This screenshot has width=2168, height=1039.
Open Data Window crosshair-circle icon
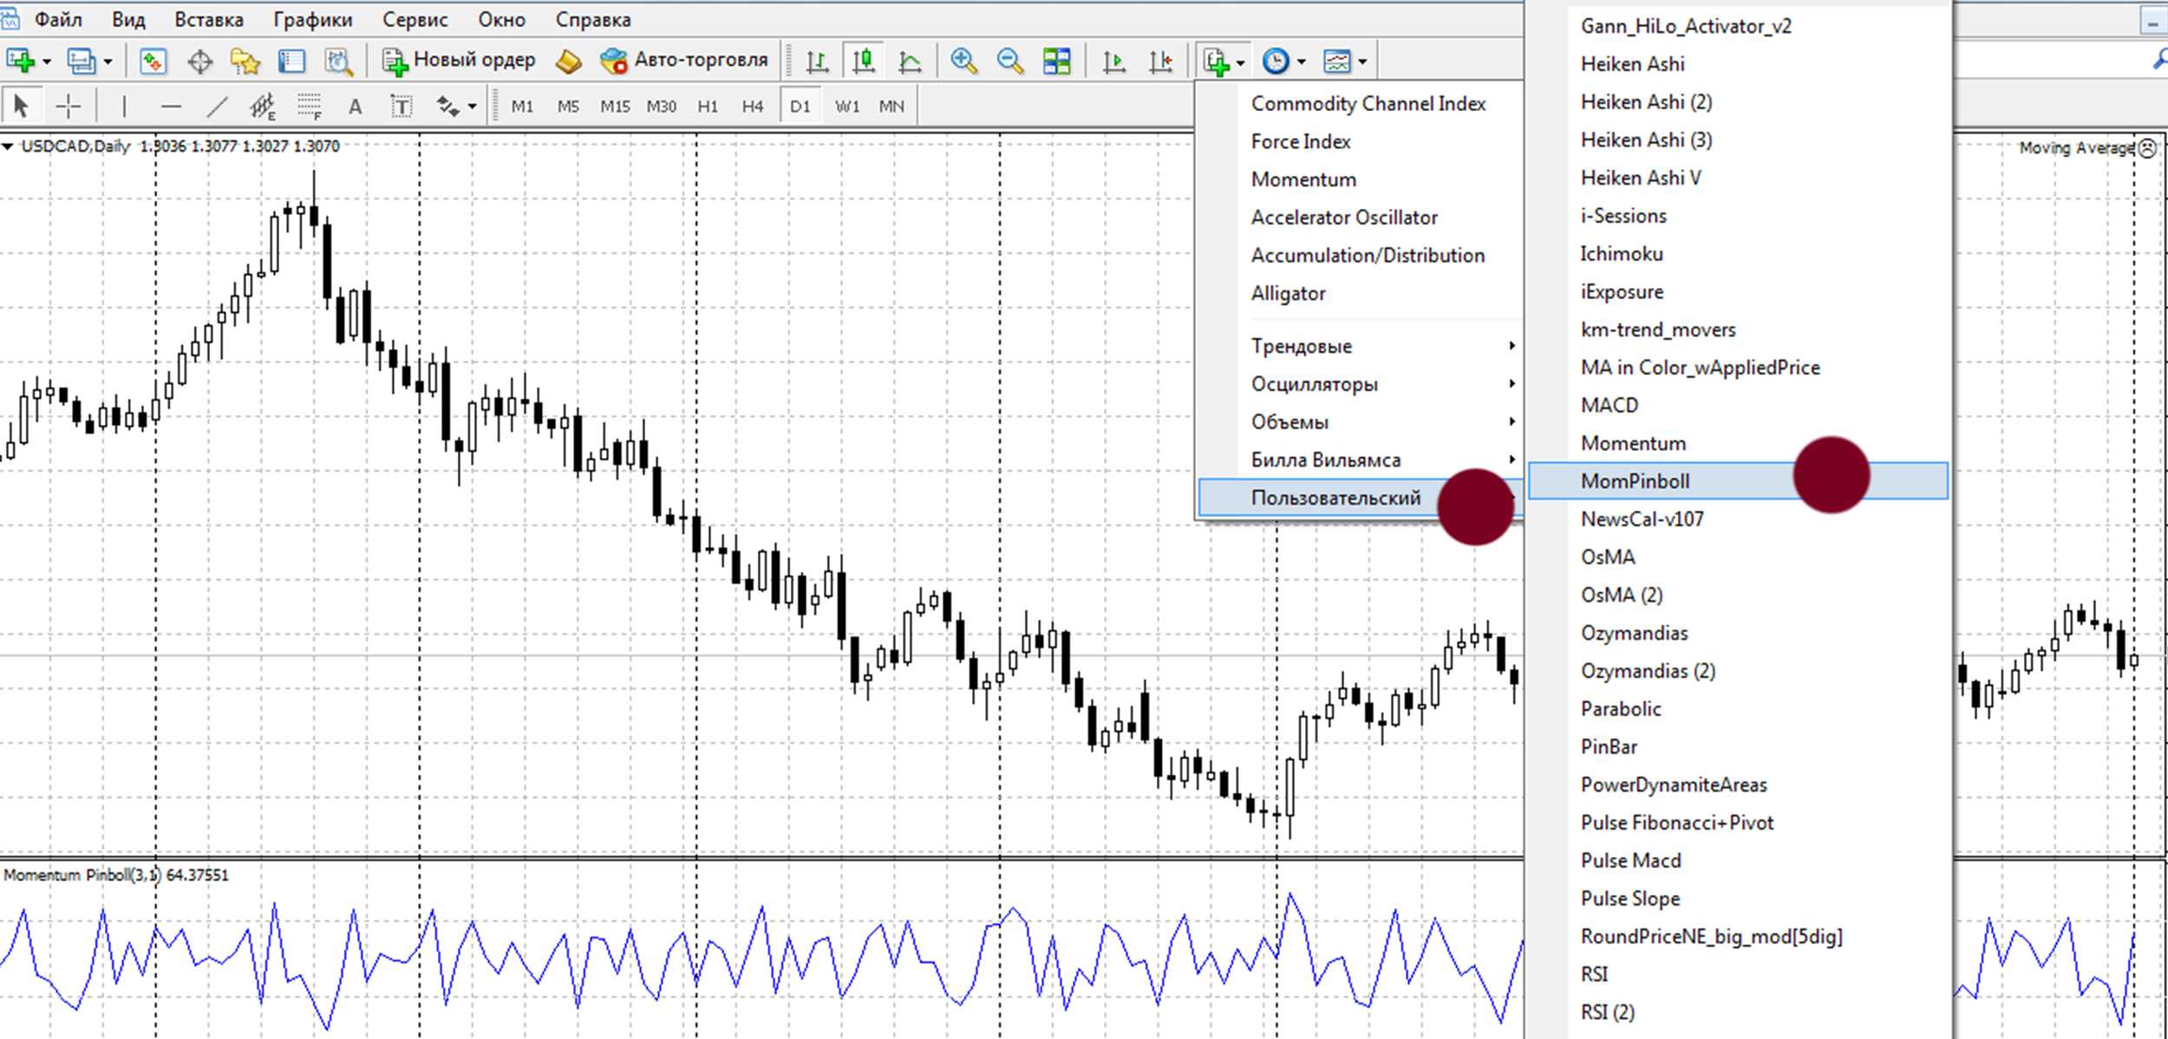pyautogui.click(x=200, y=61)
